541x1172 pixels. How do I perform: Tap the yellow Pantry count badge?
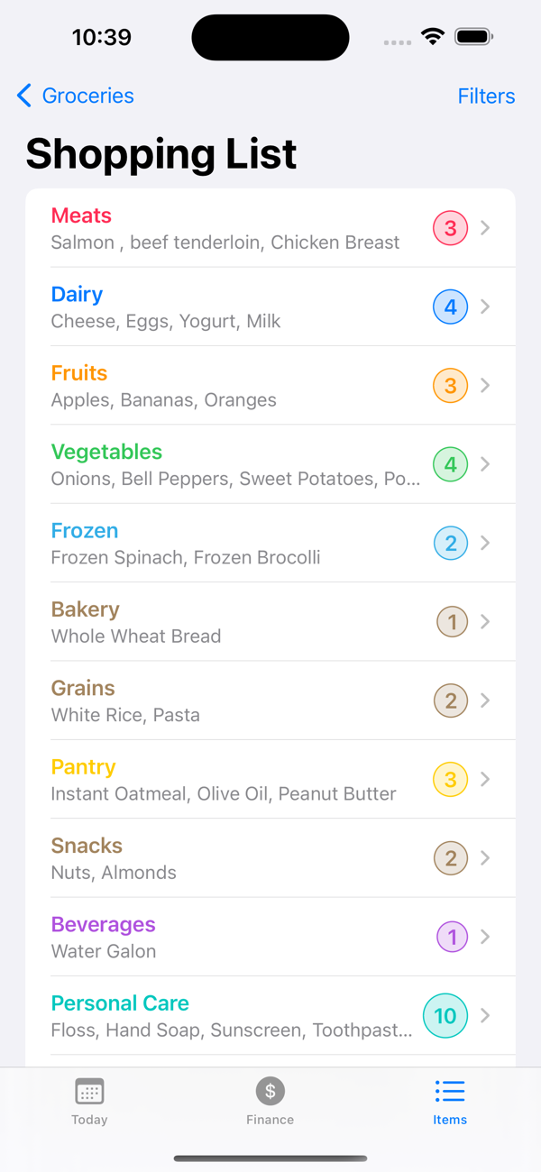tap(451, 779)
